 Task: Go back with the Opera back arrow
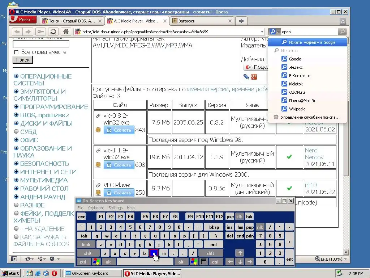17,32
